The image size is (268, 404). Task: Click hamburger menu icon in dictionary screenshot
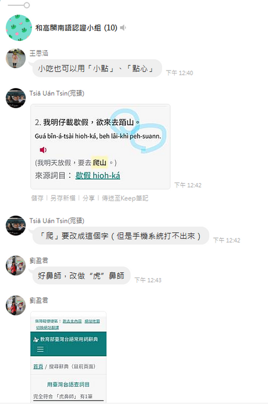[x=40, y=349]
